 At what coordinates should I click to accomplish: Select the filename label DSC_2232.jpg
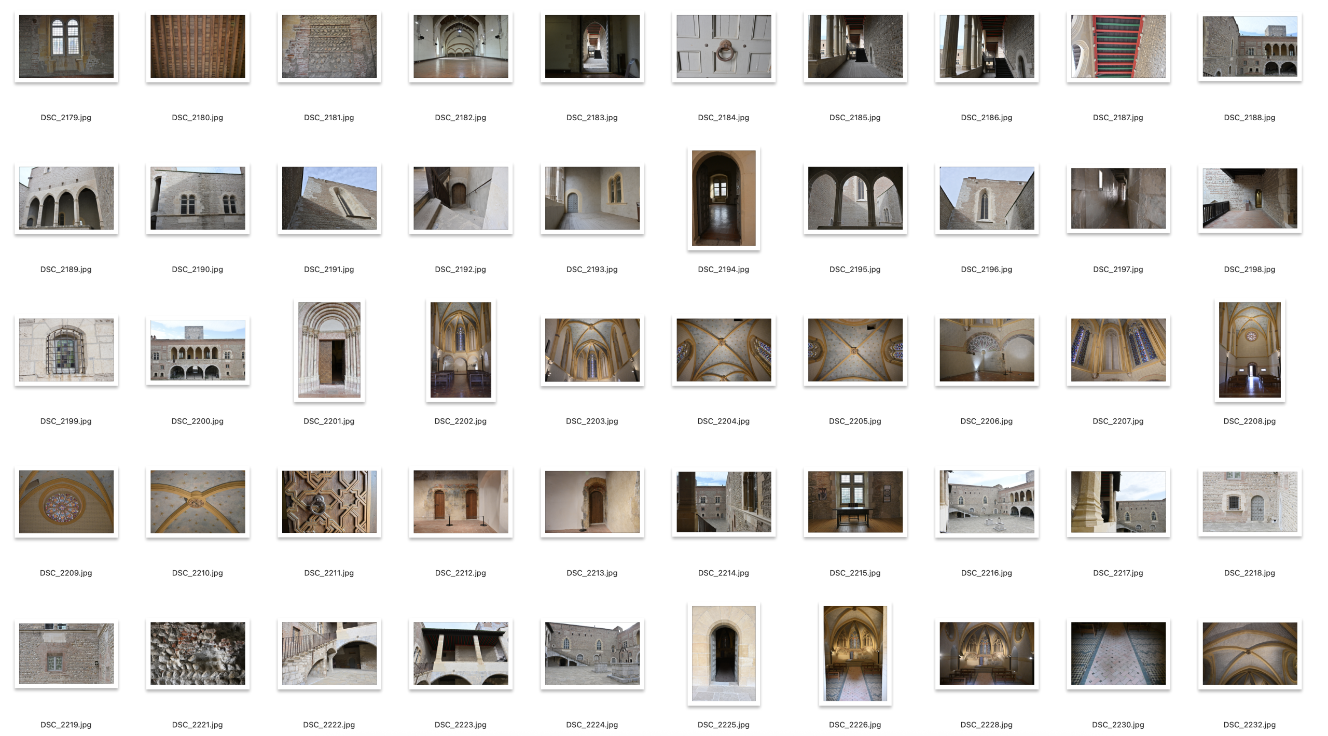pos(1249,725)
